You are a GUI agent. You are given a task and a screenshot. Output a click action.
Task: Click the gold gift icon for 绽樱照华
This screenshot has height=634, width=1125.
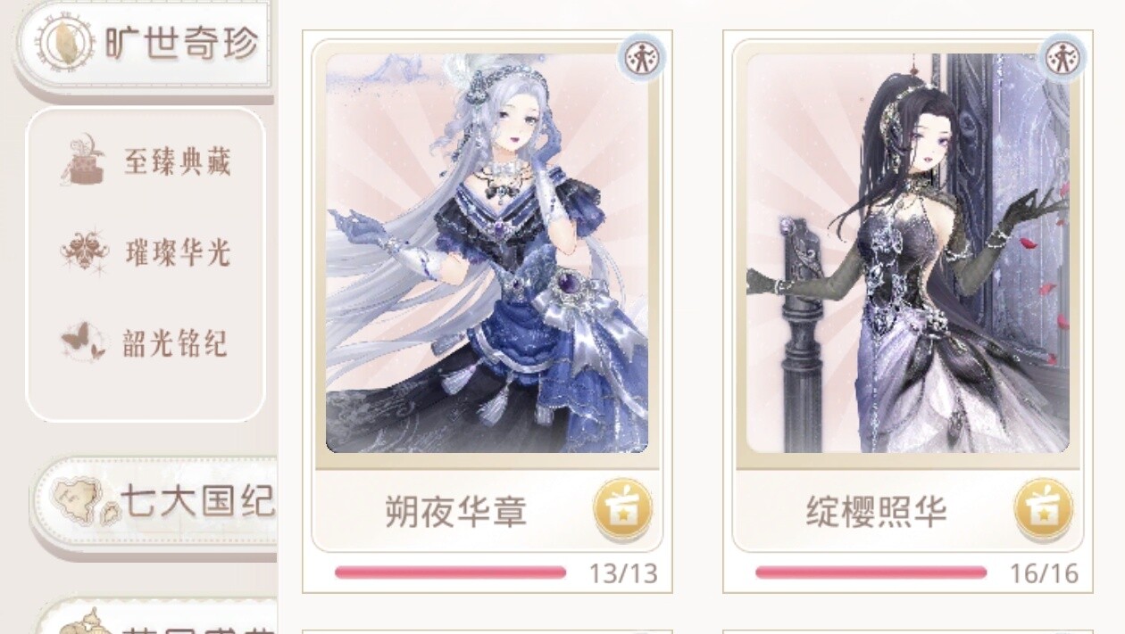click(x=1043, y=509)
